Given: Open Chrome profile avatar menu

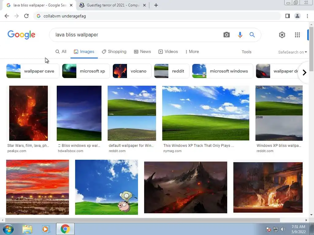Looking at the screenshot, I should click(x=297, y=16).
